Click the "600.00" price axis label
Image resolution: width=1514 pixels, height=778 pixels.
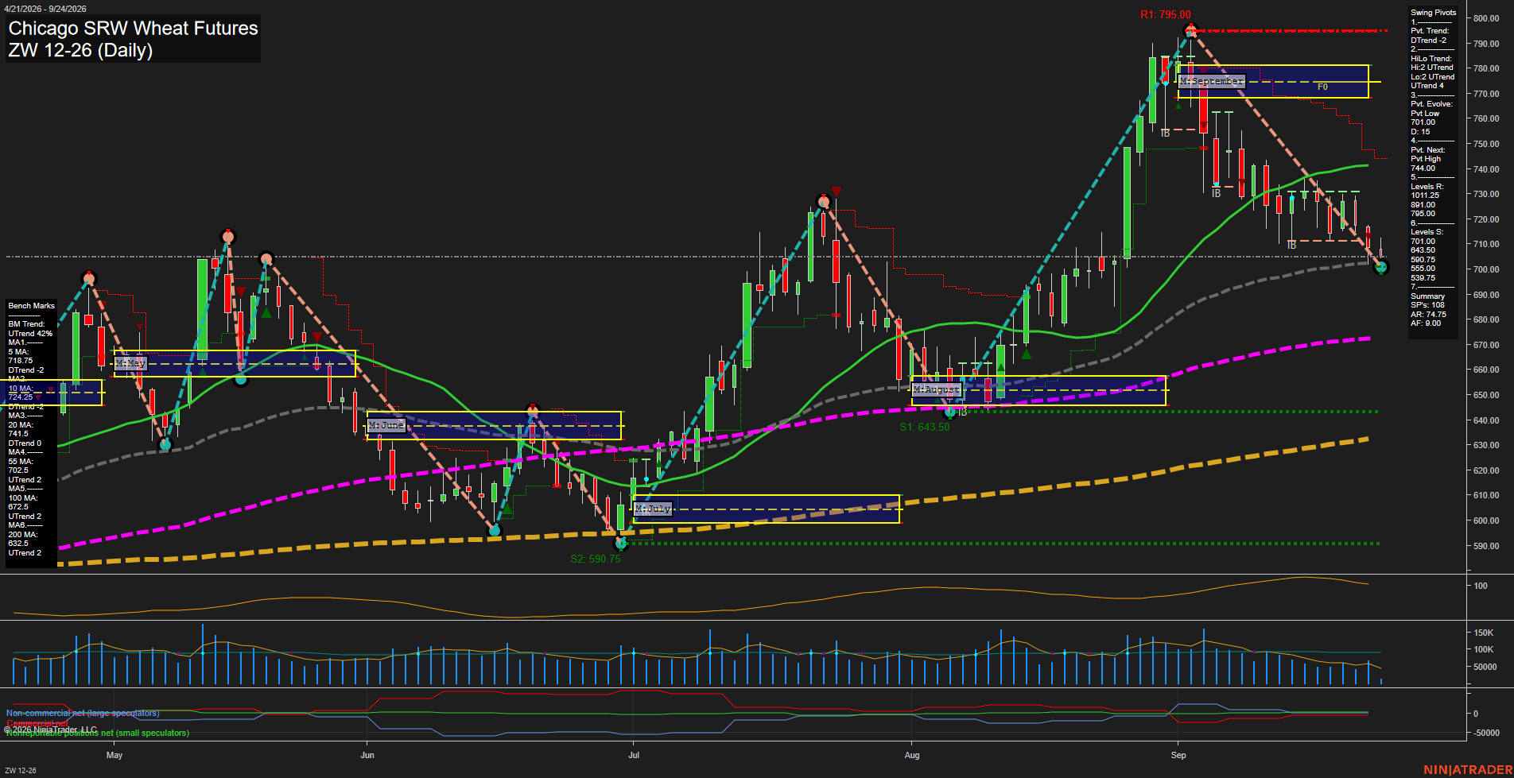pos(1486,521)
